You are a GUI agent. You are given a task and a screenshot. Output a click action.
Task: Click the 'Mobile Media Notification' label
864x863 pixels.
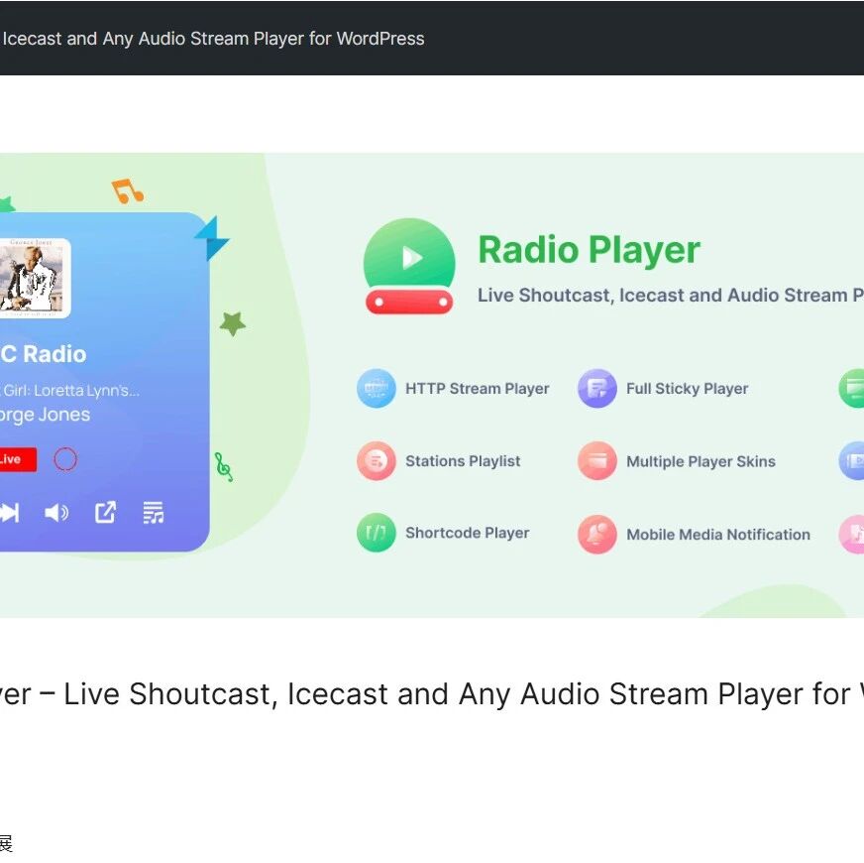tap(718, 534)
